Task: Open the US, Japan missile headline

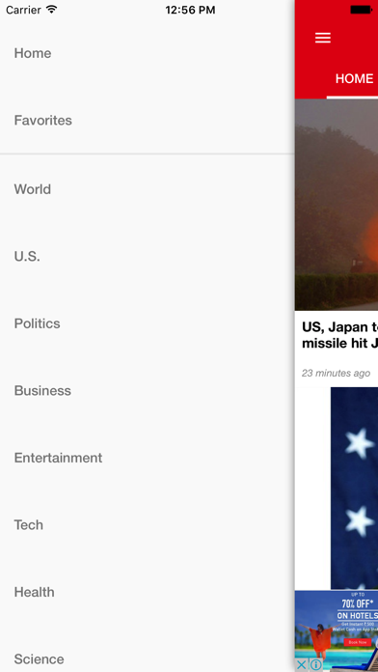Action: (x=339, y=335)
